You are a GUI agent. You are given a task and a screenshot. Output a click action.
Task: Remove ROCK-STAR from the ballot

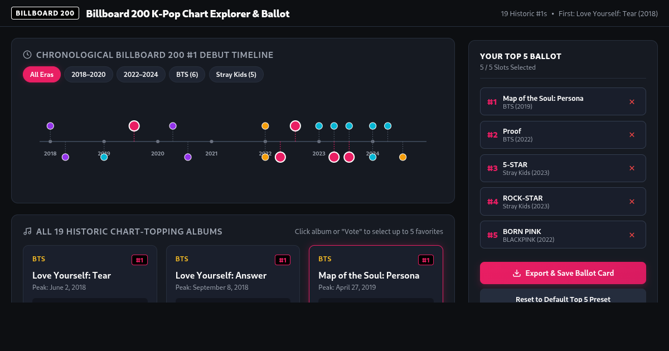click(632, 202)
